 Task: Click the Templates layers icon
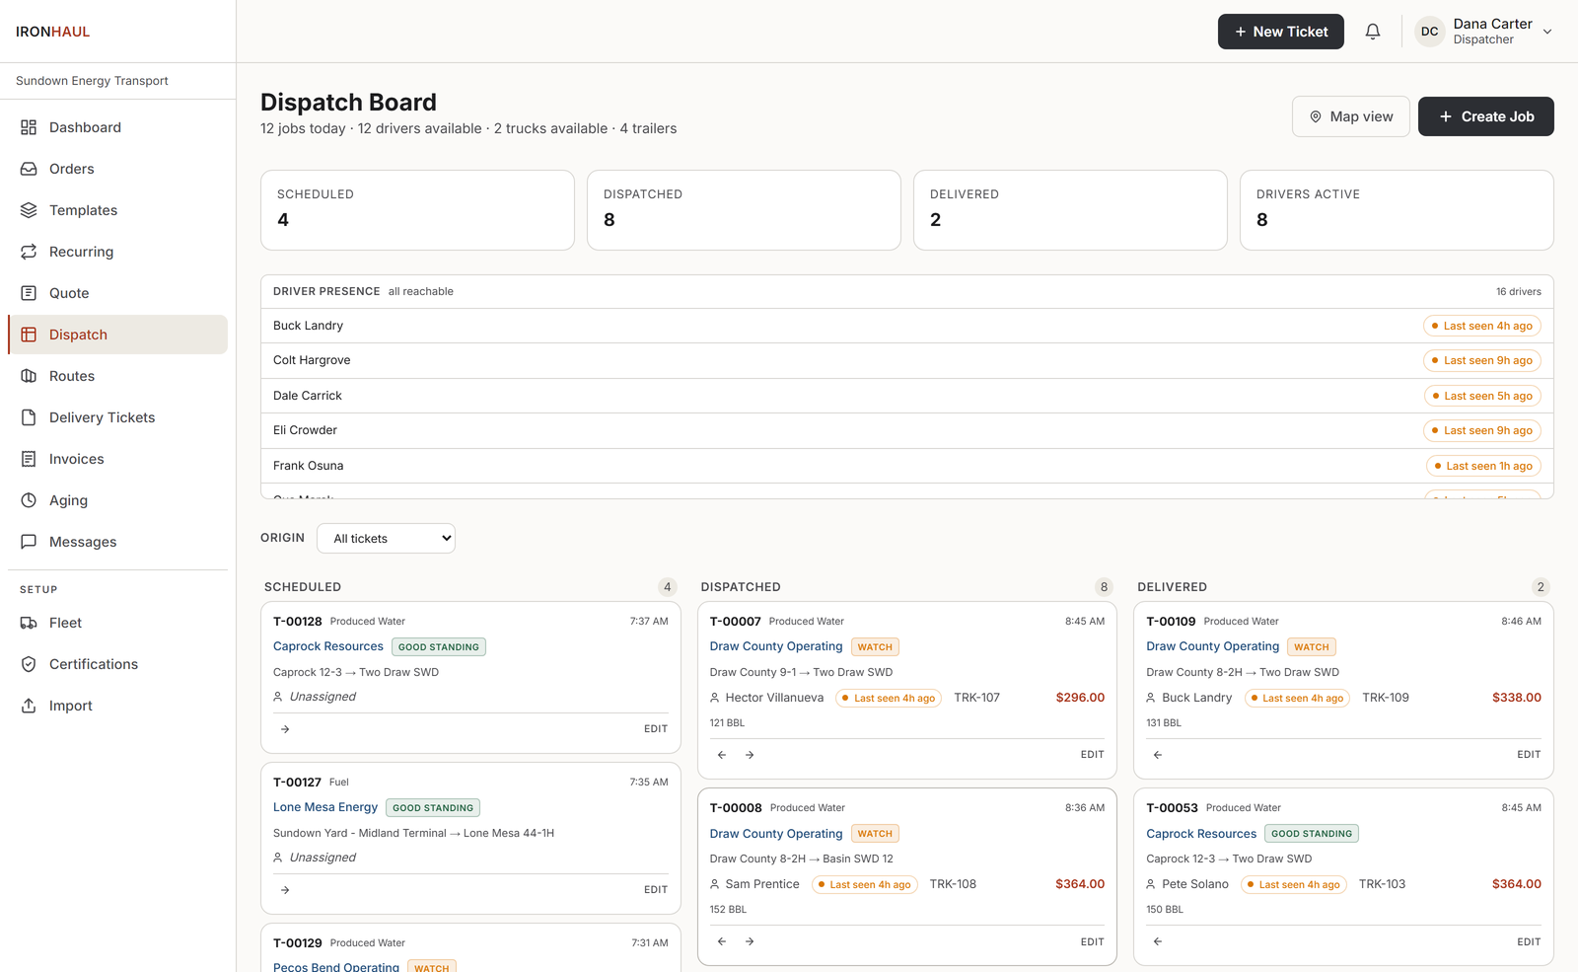(x=29, y=210)
